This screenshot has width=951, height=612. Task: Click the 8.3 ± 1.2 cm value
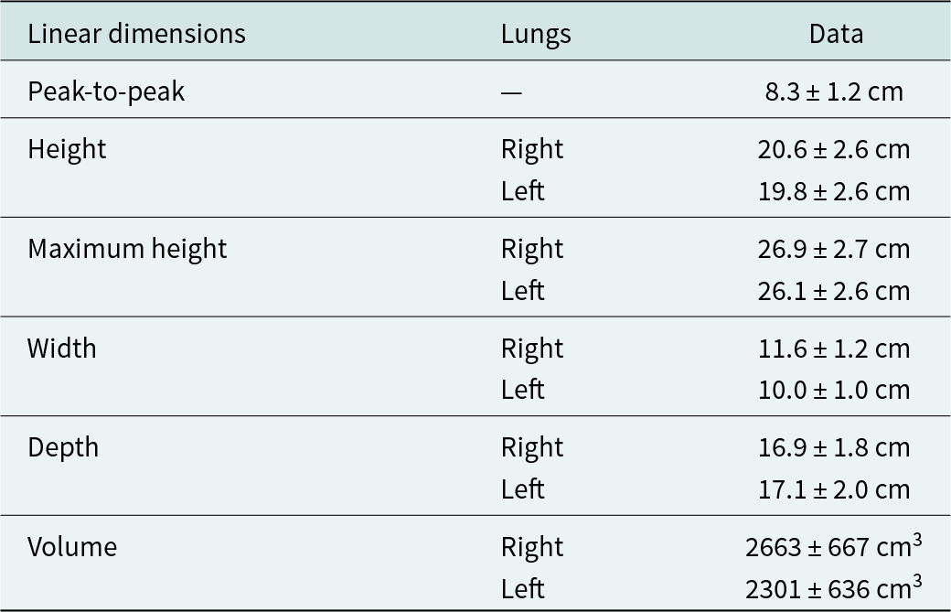[x=834, y=92]
